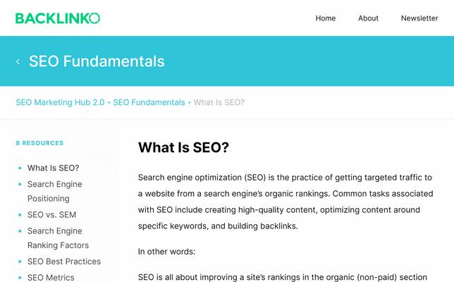Click arrow bullet next to Search Engine Positioning
Viewport: 454px width, 282px height.
20,184
